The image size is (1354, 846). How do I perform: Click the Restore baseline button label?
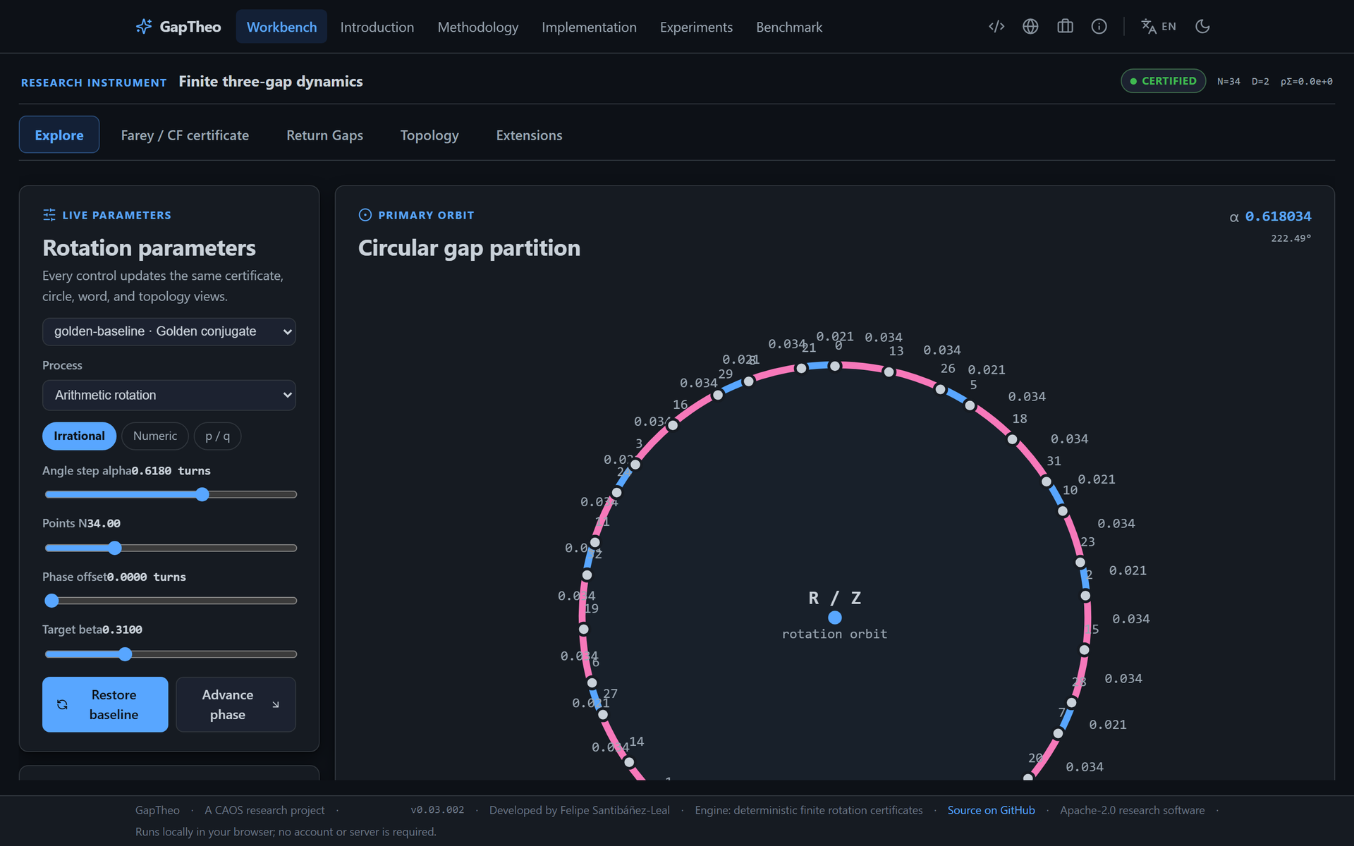tap(114, 705)
